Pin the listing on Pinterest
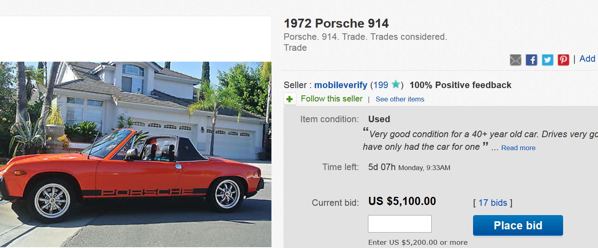This screenshot has height=248, width=598. pos(563,60)
